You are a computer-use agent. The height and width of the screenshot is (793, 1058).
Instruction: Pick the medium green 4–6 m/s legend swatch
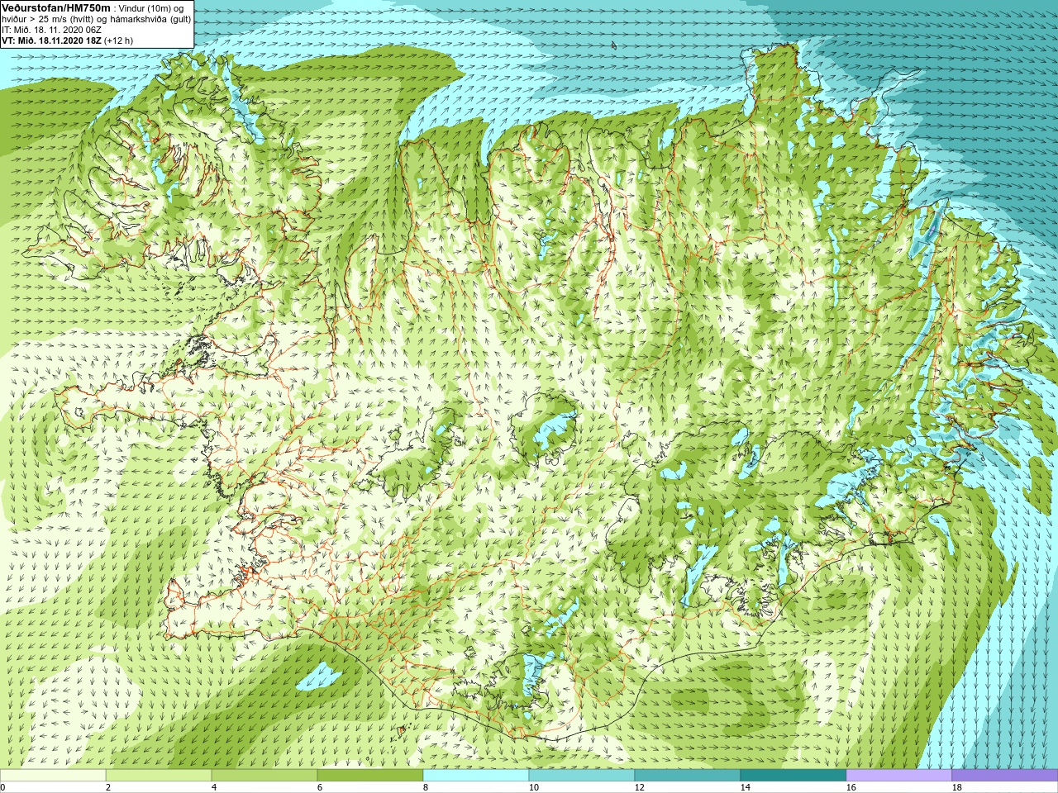264,776
